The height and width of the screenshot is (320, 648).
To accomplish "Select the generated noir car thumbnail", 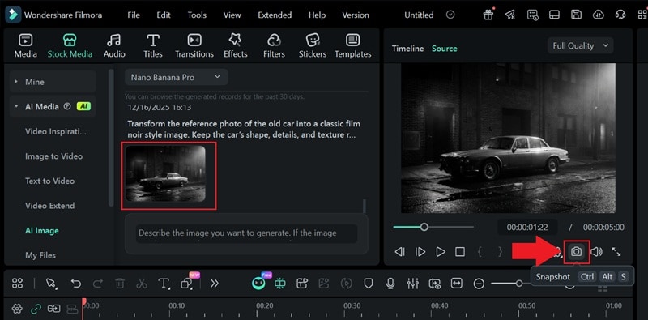I will point(165,173).
